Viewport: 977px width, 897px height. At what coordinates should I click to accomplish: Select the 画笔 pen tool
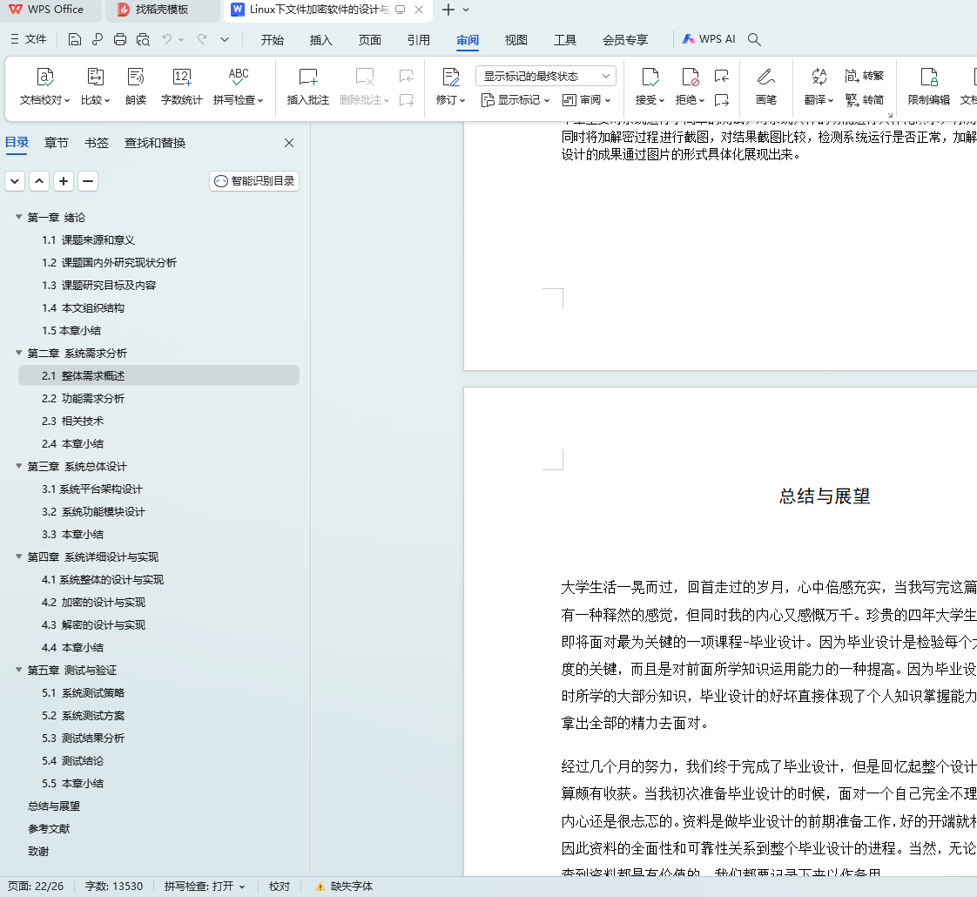click(765, 86)
